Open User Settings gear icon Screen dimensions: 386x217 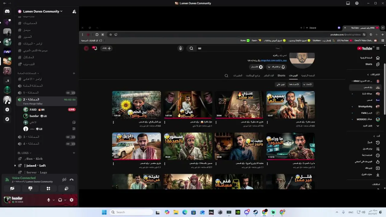click(x=71, y=200)
